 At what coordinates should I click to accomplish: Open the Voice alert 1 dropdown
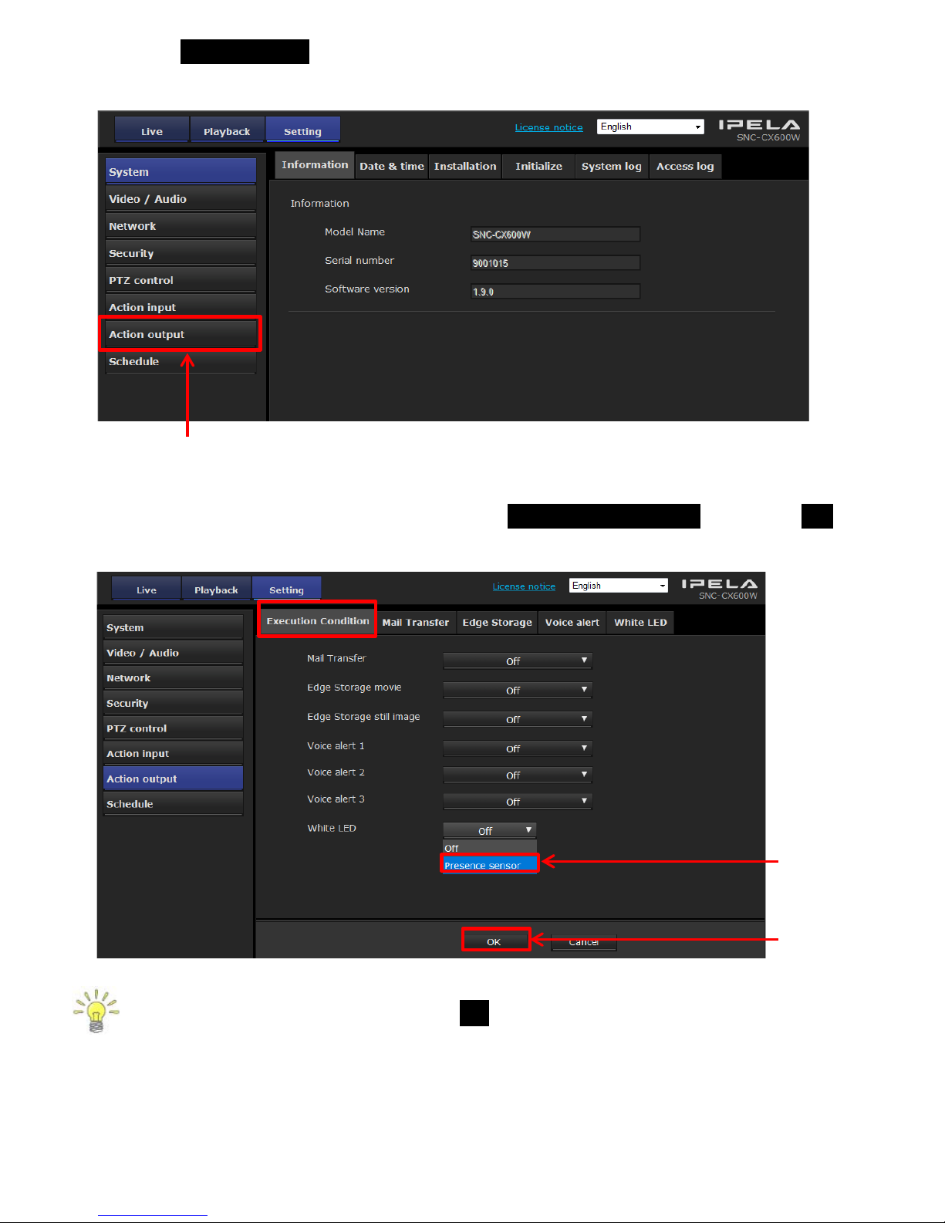click(x=517, y=748)
